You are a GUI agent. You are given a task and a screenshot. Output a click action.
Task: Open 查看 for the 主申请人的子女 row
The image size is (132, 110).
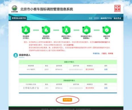pyautogui.click(x=106, y=88)
